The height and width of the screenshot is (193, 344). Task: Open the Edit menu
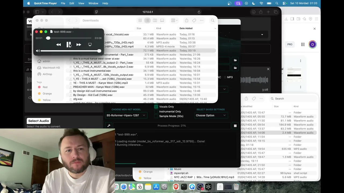pos(72,3)
